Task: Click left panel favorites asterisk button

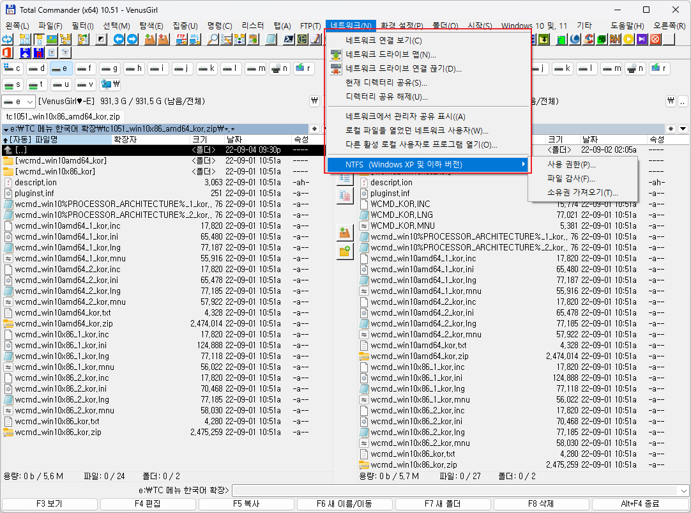Action: click(314, 129)
